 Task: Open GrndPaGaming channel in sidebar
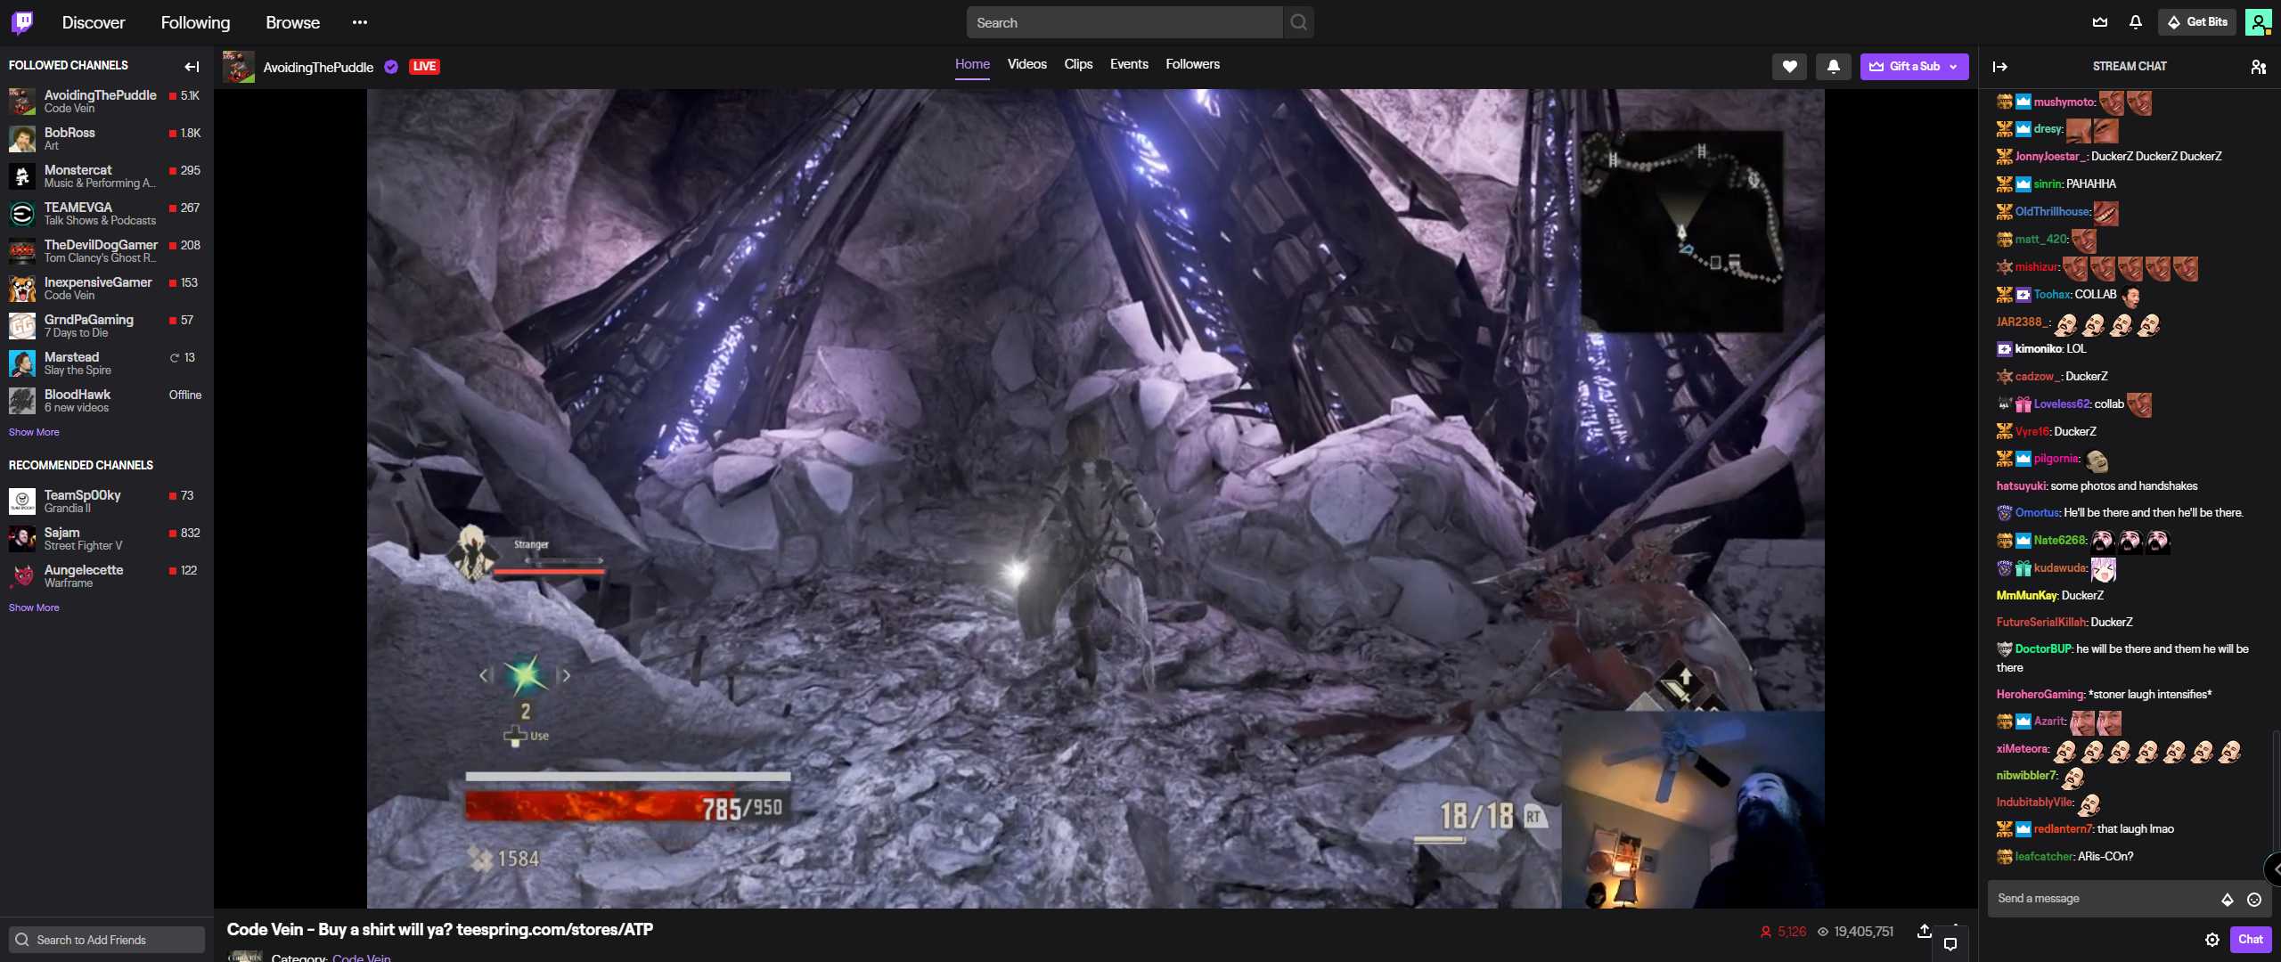point(105,325)
